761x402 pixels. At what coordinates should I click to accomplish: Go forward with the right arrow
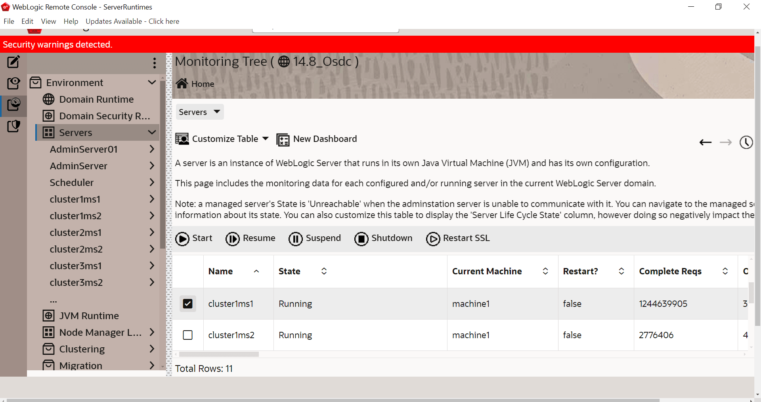point(726,142)
